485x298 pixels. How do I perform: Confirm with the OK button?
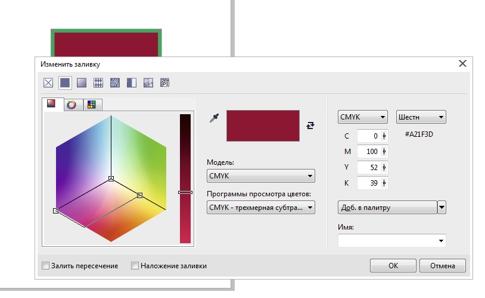(x=393, y=265)
